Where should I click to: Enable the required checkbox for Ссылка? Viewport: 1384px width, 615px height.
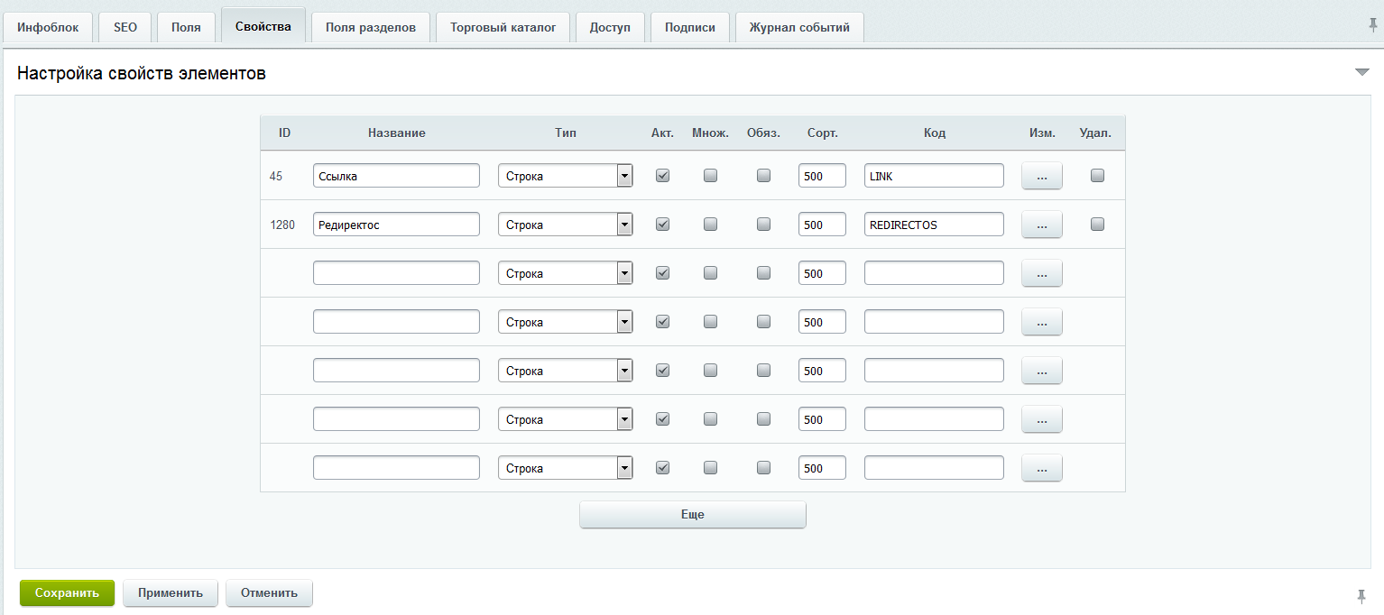pyautogui.click(x=764, y=176)
